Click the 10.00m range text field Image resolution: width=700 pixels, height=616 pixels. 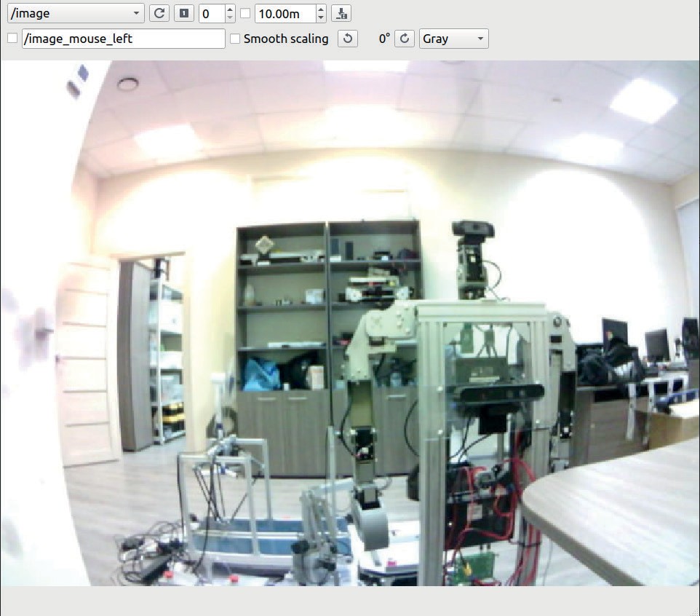pyautogui.click(x=285, y=14)
